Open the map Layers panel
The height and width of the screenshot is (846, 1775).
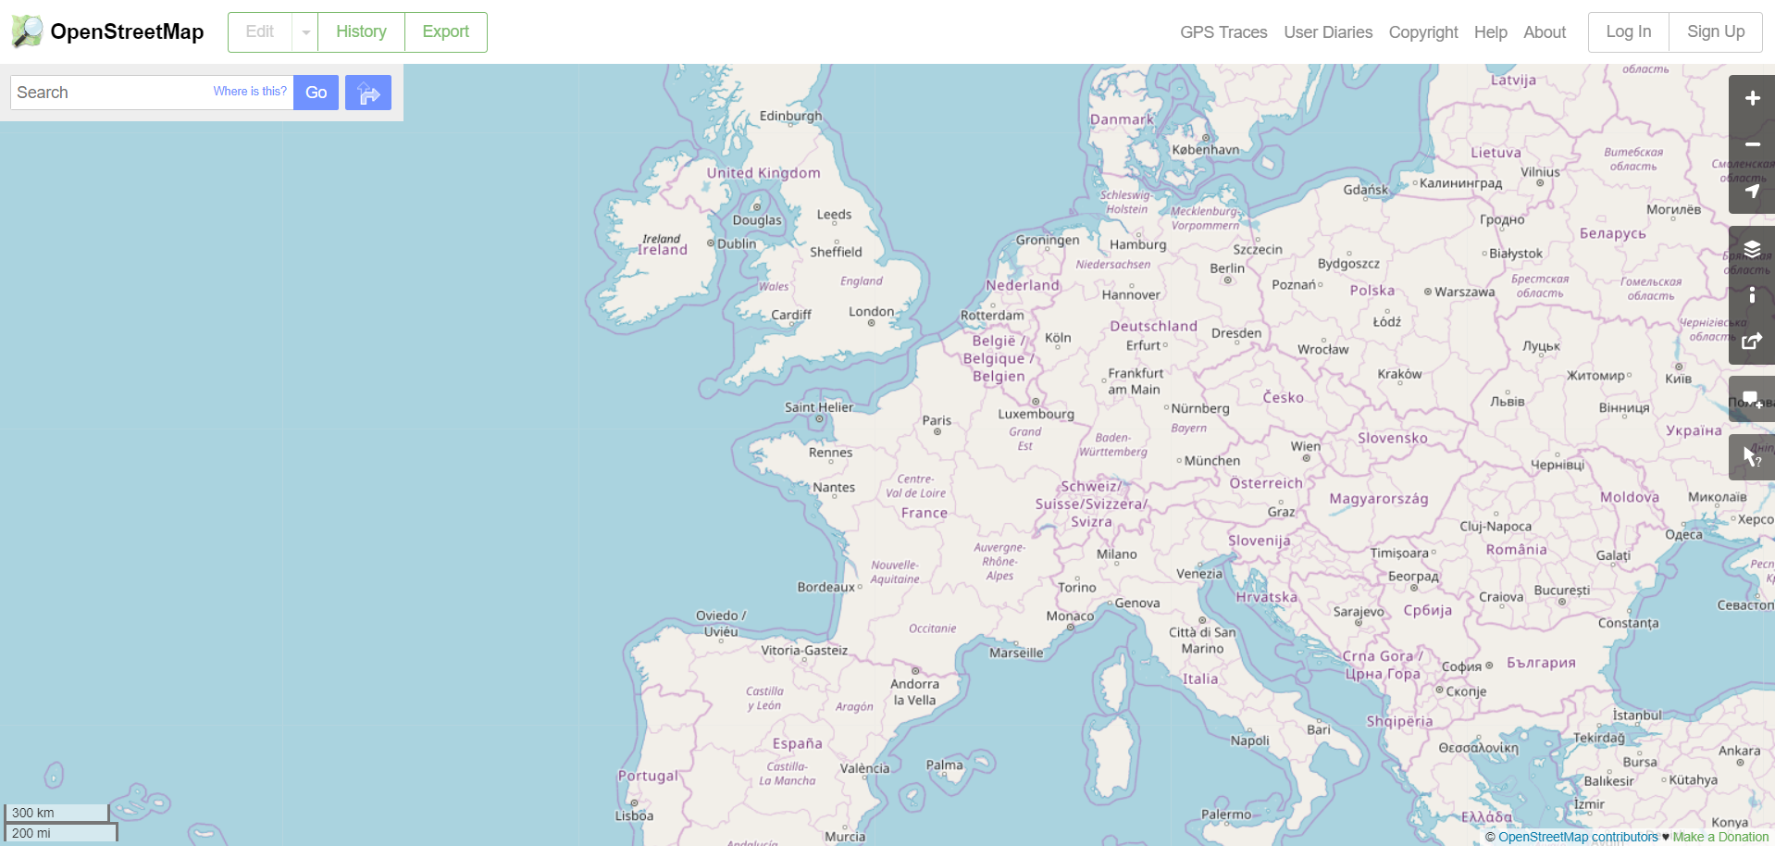(1752, 249)
